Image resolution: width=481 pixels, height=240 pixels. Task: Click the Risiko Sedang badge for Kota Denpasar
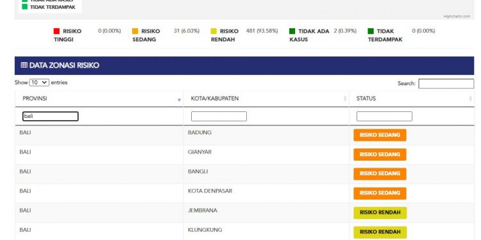click(x=380, y=193)
